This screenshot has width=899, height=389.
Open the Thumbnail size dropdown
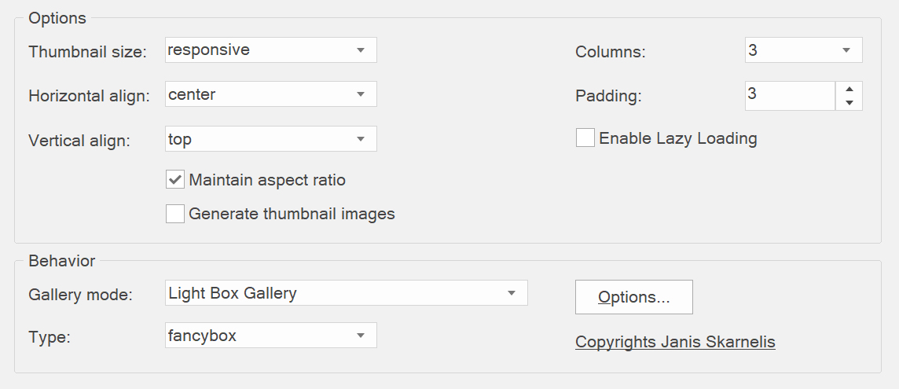point(270,50)
